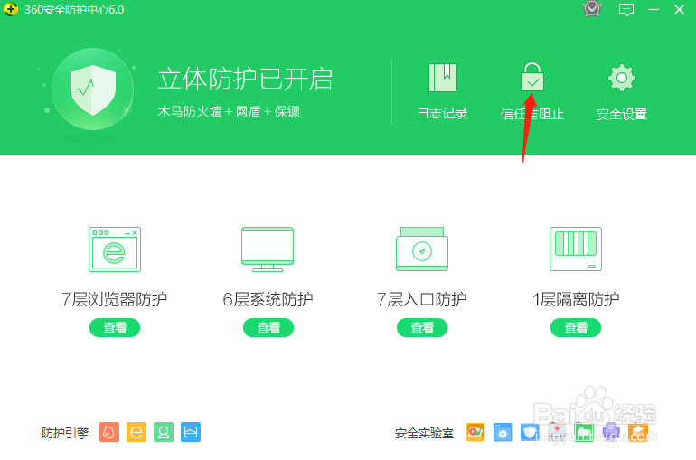Viewport: 696px width, 460px height.
Task: Click the 7层浏览器防护 title text
Action: point(115,299)
